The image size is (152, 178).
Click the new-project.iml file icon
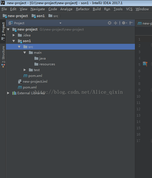click(x=20, y=81)
